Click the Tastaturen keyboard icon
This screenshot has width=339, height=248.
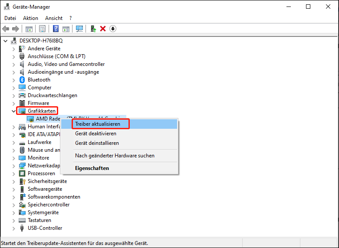pyautogui.click(x=22, y=220)
